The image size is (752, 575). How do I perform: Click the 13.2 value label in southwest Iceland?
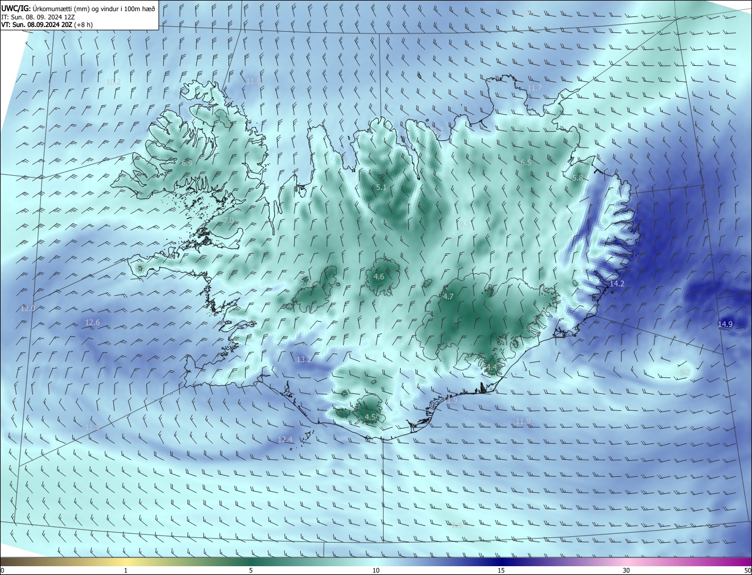point(304,359)
